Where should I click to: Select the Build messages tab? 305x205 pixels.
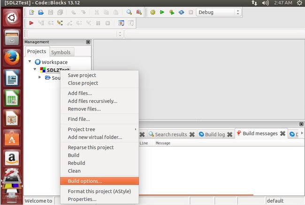(x=260, y=134)
